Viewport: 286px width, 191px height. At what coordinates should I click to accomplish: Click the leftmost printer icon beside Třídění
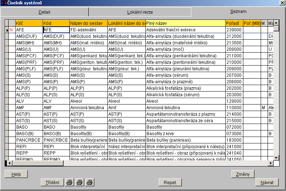[x=69, y=182]
